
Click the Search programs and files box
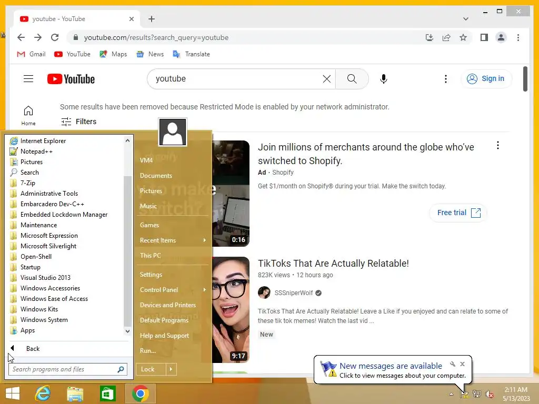[x=68, y=369]
